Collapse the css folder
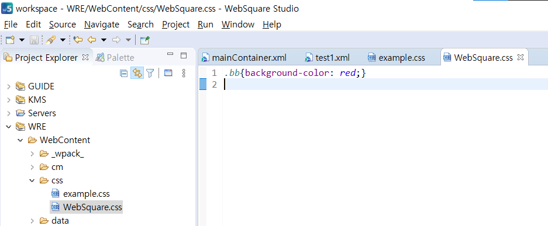Screen dimensions: 548x226 tap(32, 180)
